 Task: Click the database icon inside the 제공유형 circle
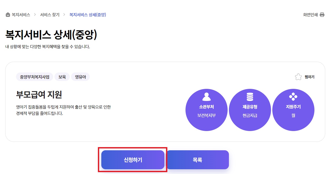(x=250, y=96)
